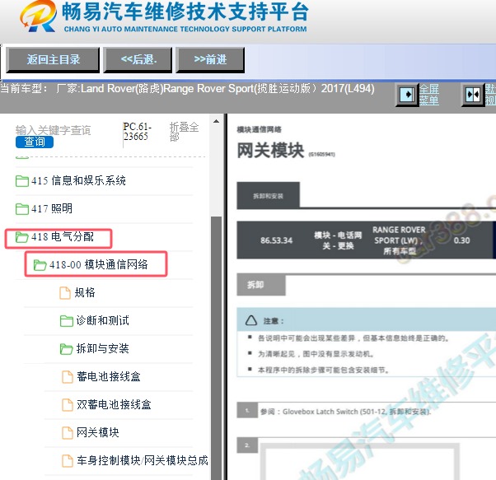Screen dimensions: 496x480
Task: Click the folder icon beside 415 信息和娱乐系统
Action: (x=21, y=181)
